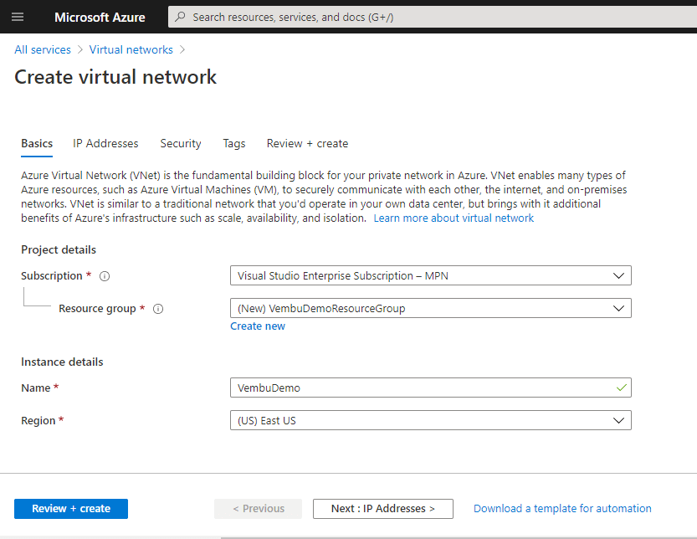Show the Resource group info tooltip icon
Image resolution: width=697 pixels, height=539 pixels.
tap(158, 309)
